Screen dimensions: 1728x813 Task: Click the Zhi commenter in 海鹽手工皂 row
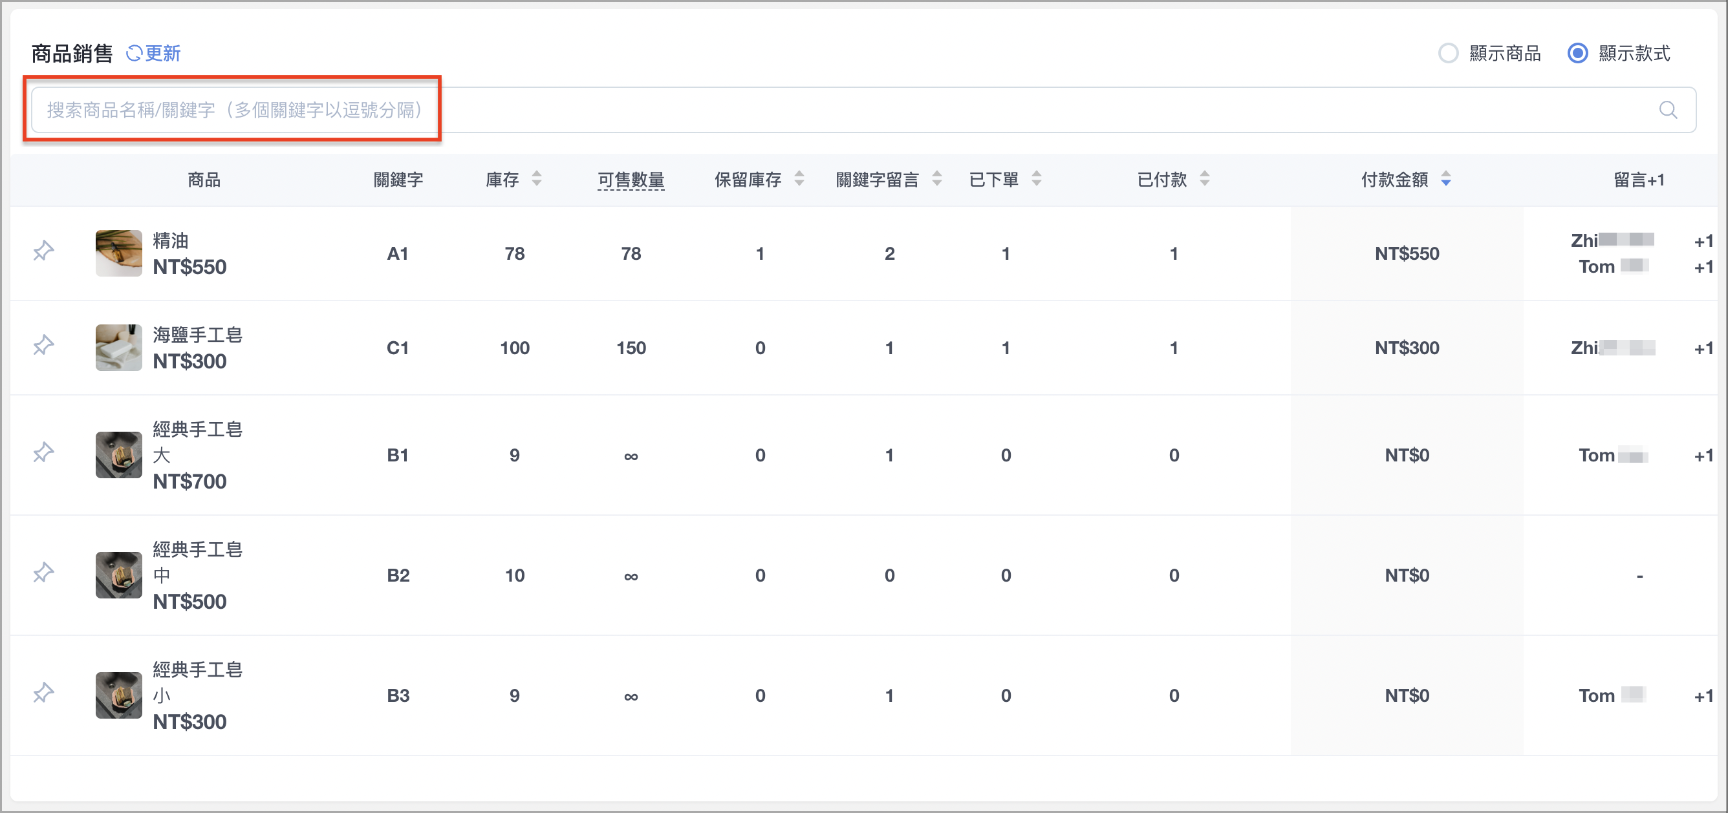coord(1612,348)
